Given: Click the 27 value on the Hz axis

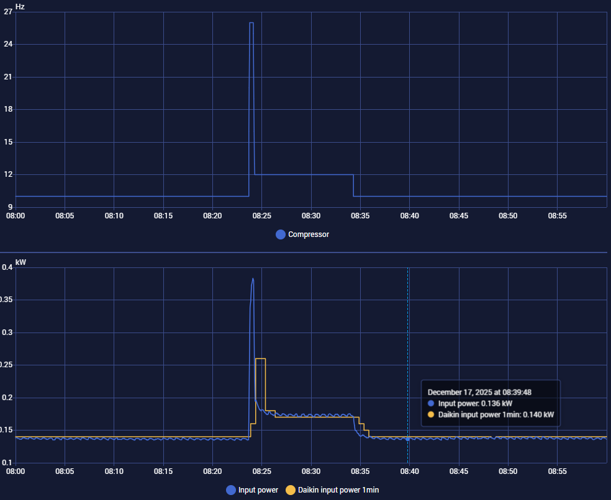Looking at the screenshot, I should click(x=8, y=12).
